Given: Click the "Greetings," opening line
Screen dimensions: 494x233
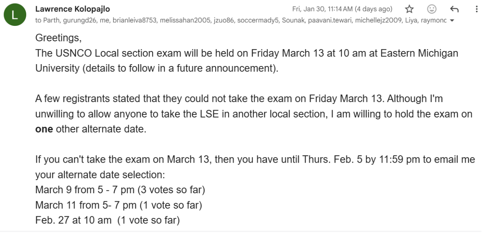Looking at the screenshot, I should click(x=58, y=38).
